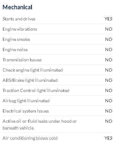
Task: Click YES for Air conditioning blows cold
Action: click(x=108, y=138)
